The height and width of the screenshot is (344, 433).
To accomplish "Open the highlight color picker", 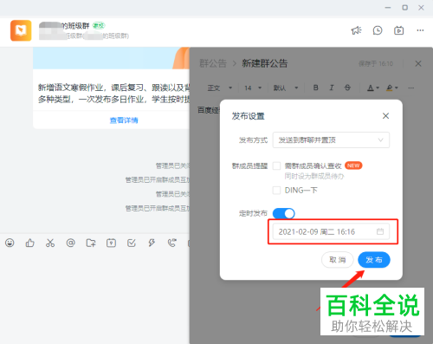I will coord(392,88).
